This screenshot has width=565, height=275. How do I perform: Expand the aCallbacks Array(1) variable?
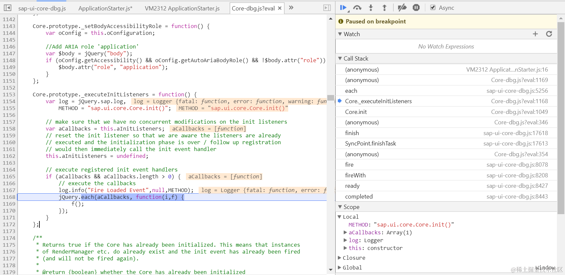[345, 232]
